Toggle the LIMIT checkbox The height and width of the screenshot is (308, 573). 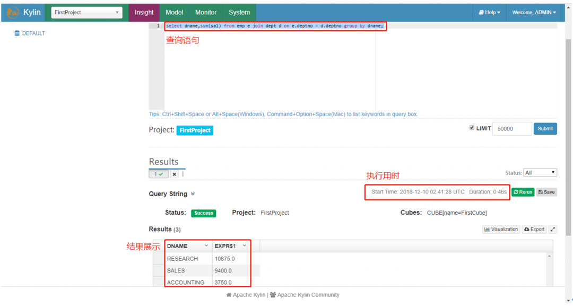[x=472, y=128]
